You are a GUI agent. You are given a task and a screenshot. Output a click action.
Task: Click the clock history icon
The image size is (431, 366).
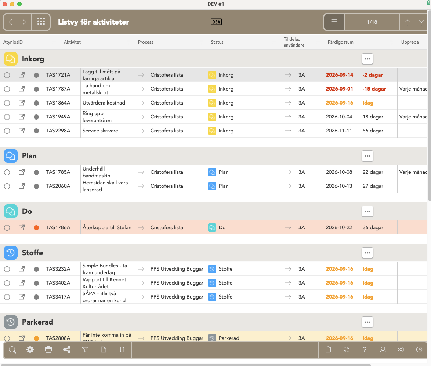pyautogui.click(x=419, y=349)
